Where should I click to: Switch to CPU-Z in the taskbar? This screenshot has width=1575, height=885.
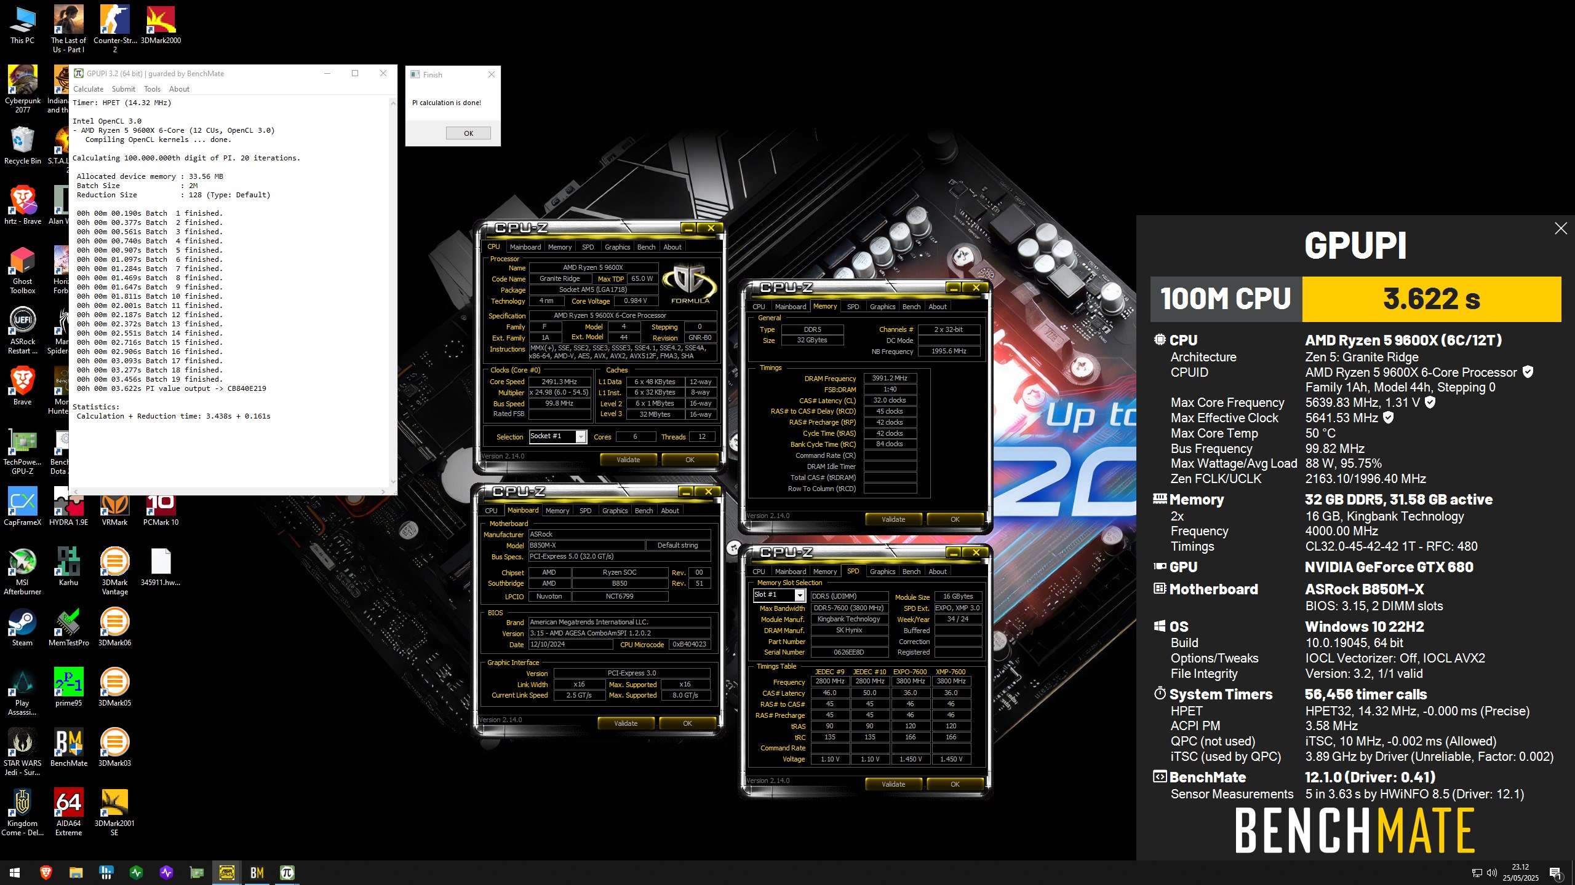pyautogui.click(x=227, y=873)
